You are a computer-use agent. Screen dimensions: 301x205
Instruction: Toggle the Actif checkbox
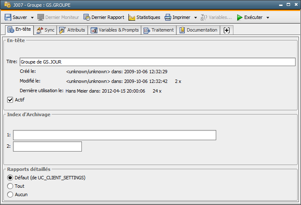(x=10, y=100)
